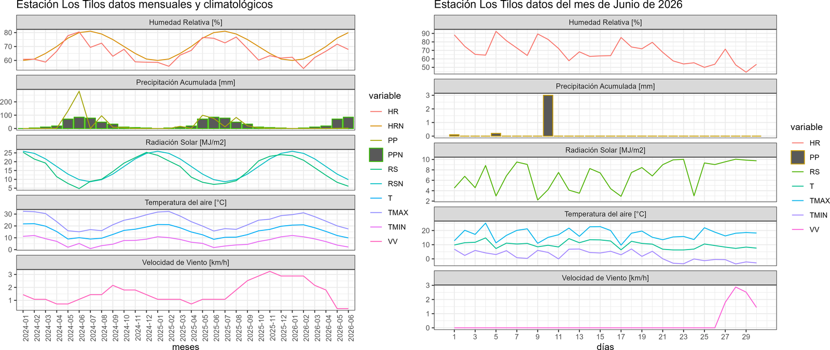
Task: Click day 21 tick label on right chart
Action: point(662,337)
